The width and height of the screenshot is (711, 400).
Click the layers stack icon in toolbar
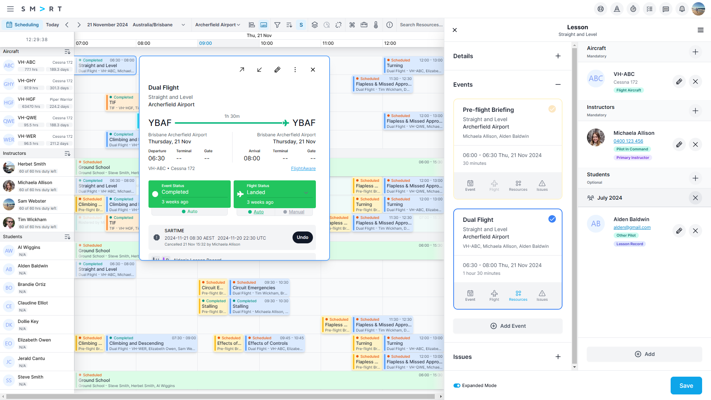pyautogui.click(x=314, y=25)
